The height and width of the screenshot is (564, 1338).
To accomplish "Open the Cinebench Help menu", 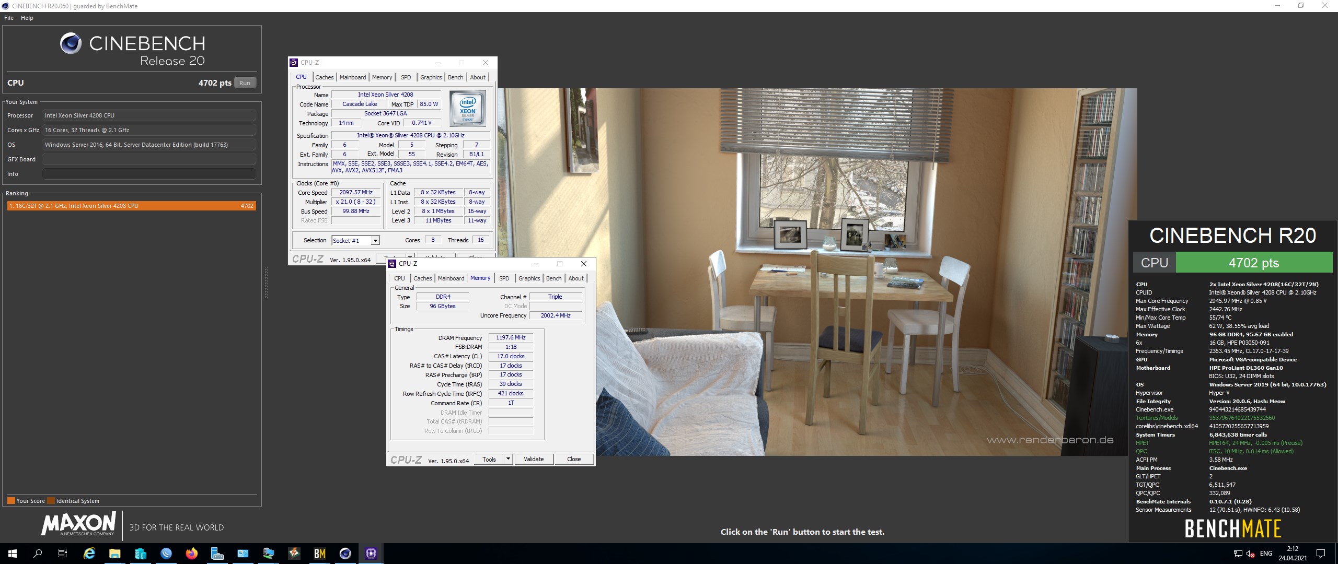I will click(27, 18).
